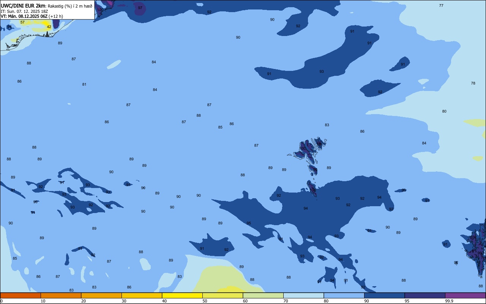Click the "0" legend tick label

[2, 301]
